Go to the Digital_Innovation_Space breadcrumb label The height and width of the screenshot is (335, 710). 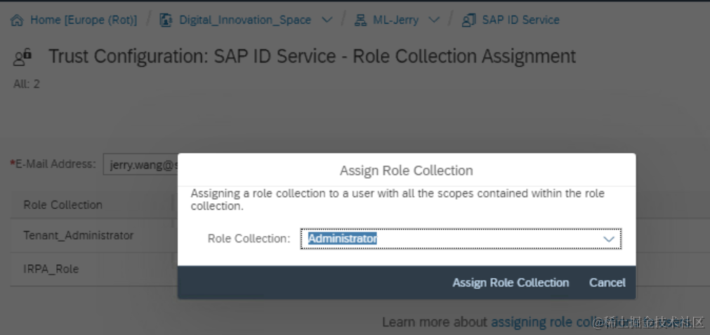(244, 20)
